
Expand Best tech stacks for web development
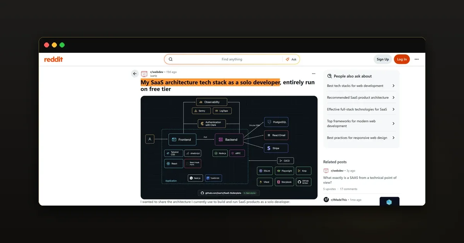(x=361, y=86)
